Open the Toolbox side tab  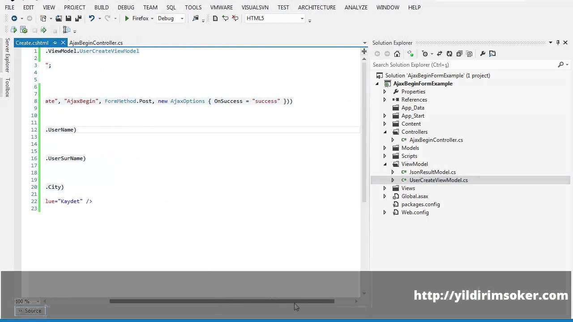7,87
